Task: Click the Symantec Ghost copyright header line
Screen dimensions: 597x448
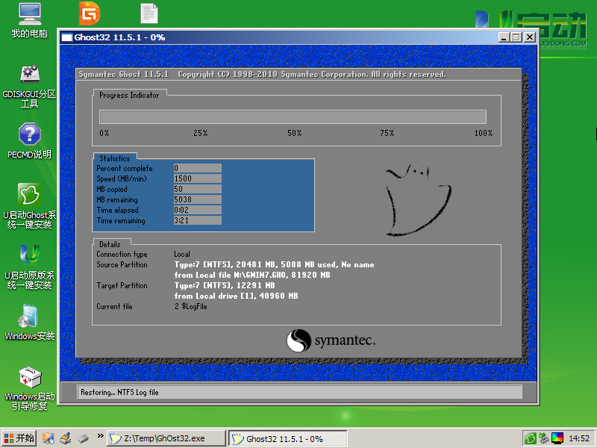Action: click(263, 74)
